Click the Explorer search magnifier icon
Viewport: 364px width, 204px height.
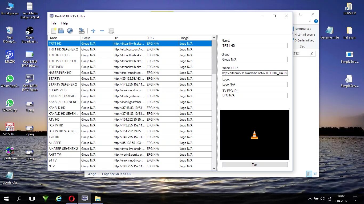312,54
